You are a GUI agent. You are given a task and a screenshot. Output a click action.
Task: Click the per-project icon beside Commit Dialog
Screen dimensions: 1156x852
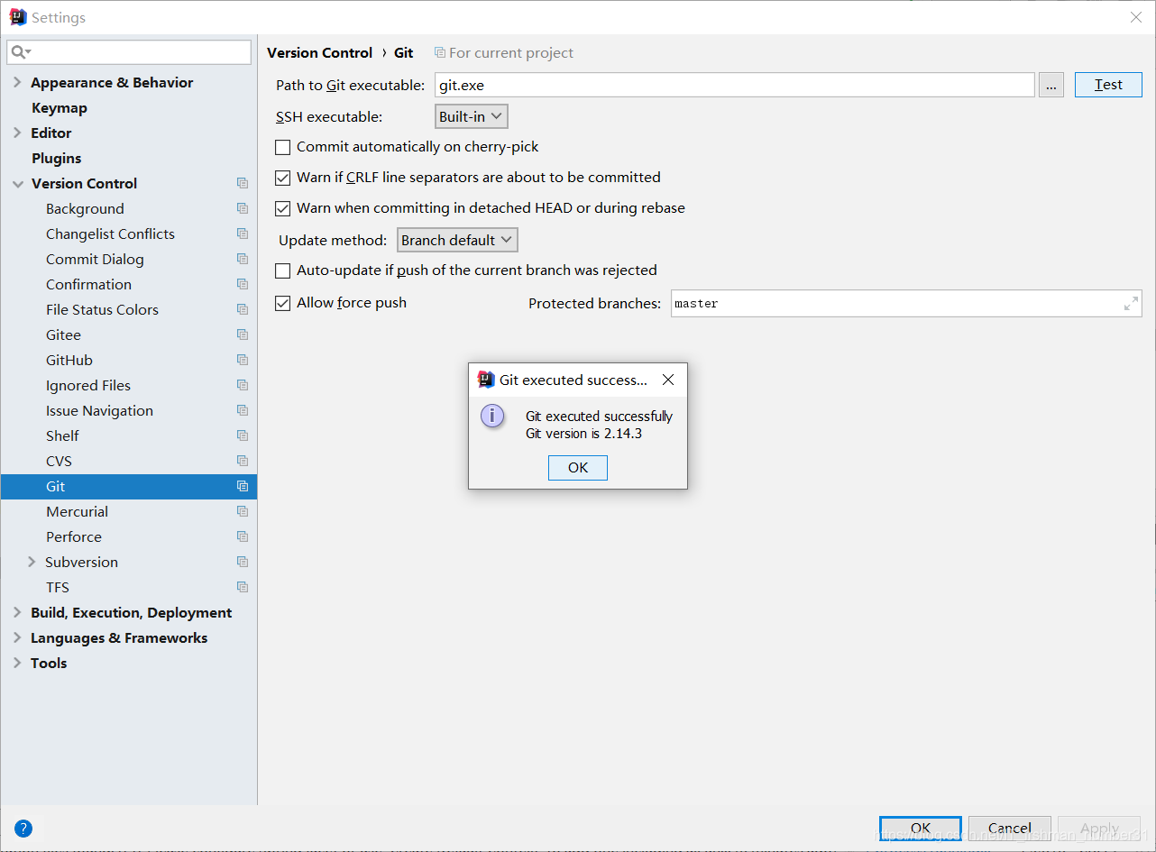(243, 259)
